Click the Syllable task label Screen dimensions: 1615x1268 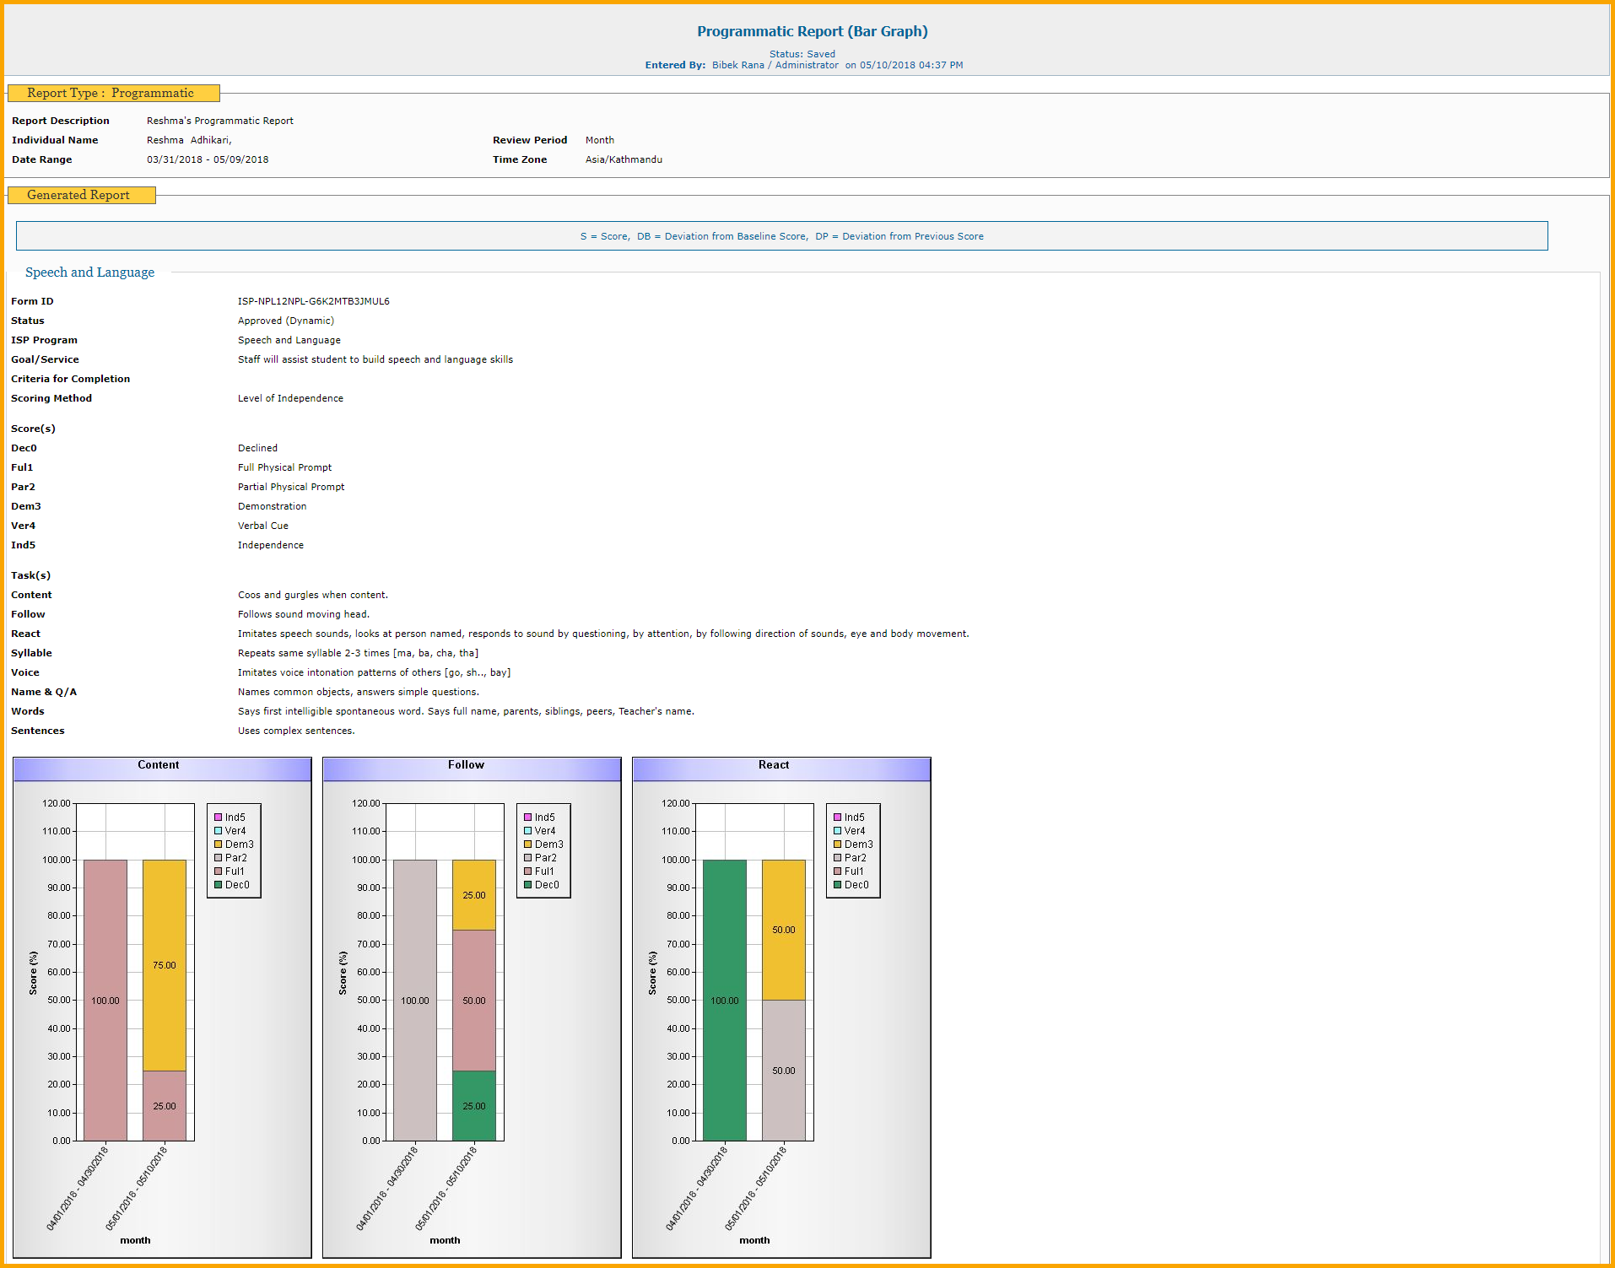[31, 653]
